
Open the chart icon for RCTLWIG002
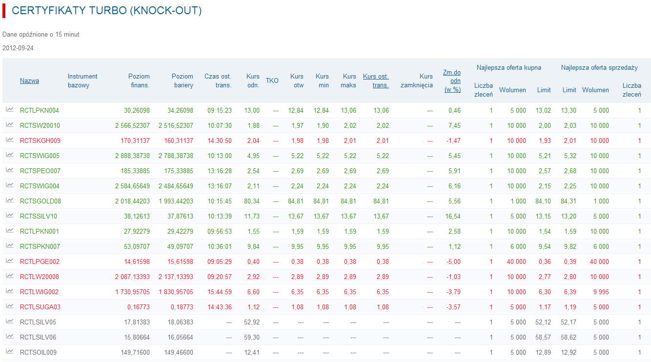click(x=10, y=291)
